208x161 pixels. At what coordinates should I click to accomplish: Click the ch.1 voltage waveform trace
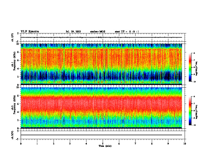click(x=101, y=37)
